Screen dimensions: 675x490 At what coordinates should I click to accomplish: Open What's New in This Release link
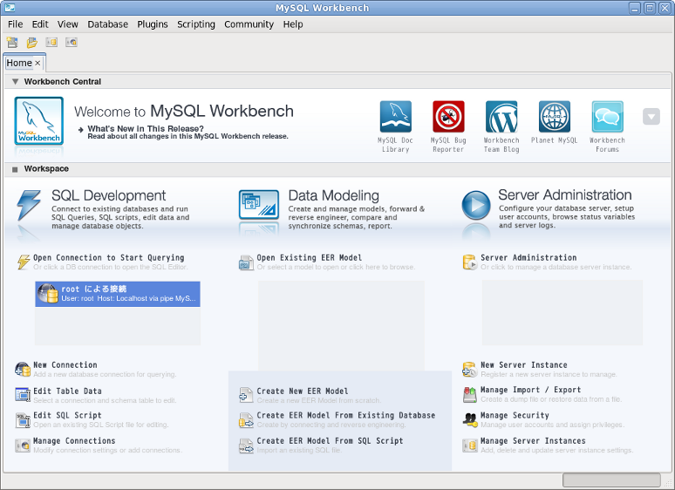(x=146, y=129)
